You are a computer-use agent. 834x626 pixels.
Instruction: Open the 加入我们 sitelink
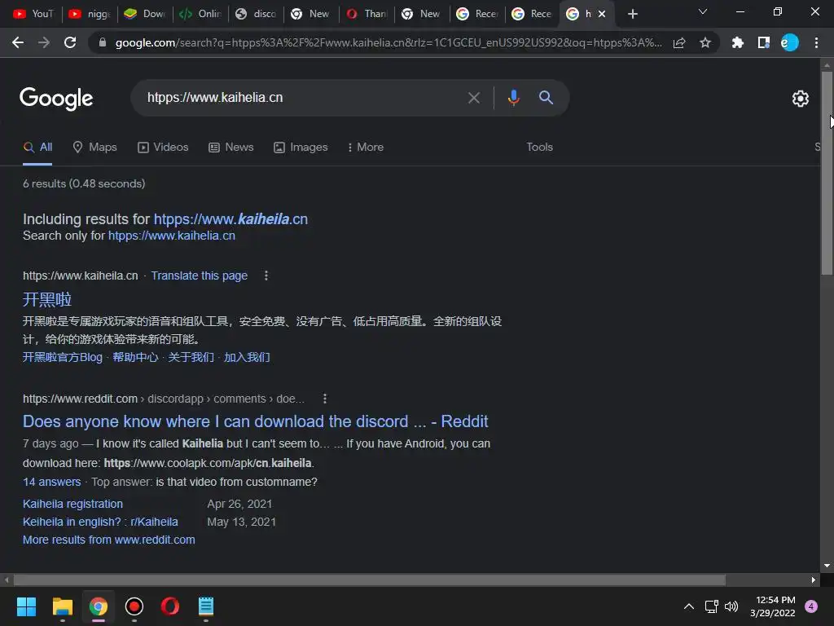247,357
